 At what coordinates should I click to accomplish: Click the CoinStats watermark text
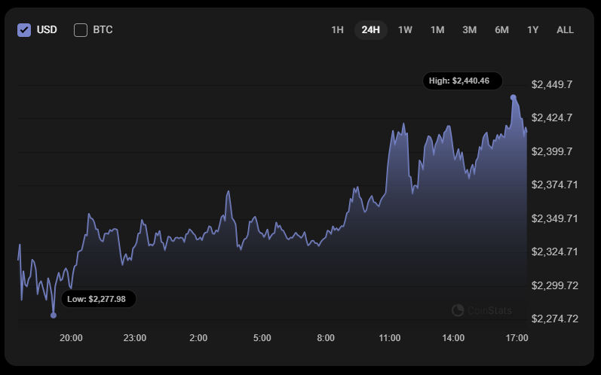click(x=489, y=310)
